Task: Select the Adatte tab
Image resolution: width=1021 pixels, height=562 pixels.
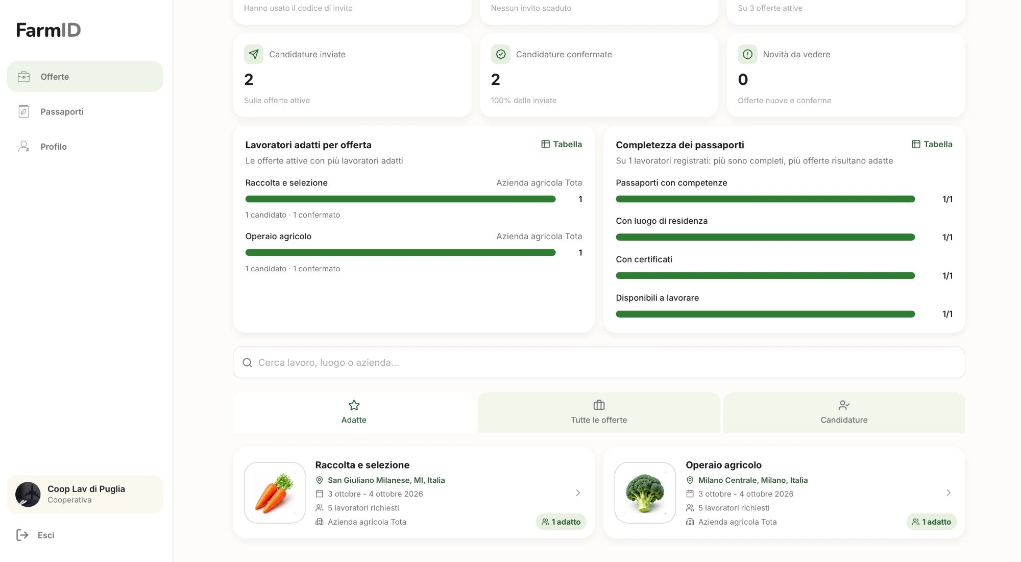Action: click(x=354, y=413)
